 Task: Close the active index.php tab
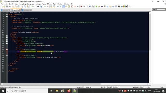(20, 10)
